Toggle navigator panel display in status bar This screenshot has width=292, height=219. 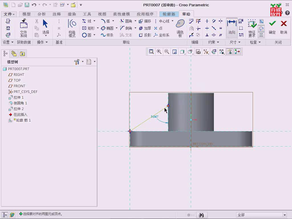click(5, 215)
